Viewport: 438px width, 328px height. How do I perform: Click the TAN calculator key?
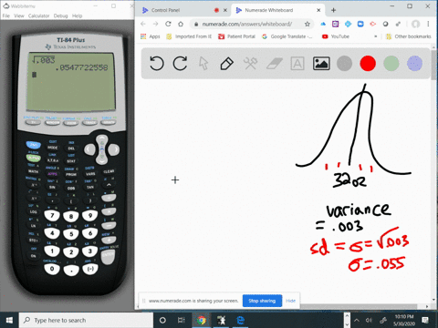coord(90,188)
